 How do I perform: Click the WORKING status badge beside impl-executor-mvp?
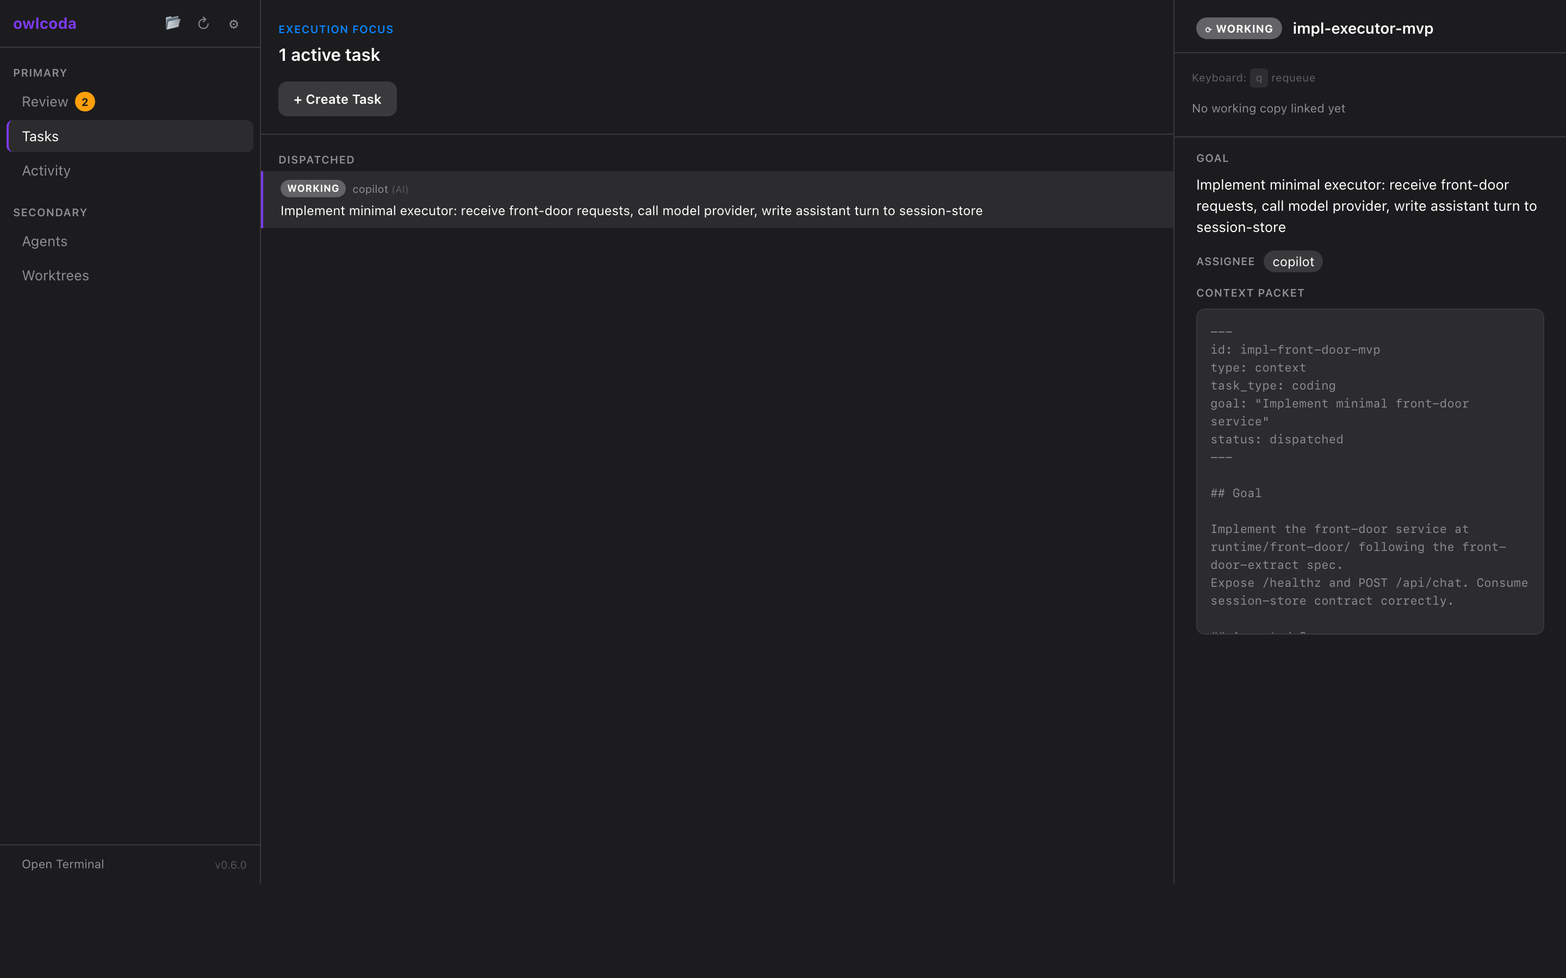(x=1237, y=28)
